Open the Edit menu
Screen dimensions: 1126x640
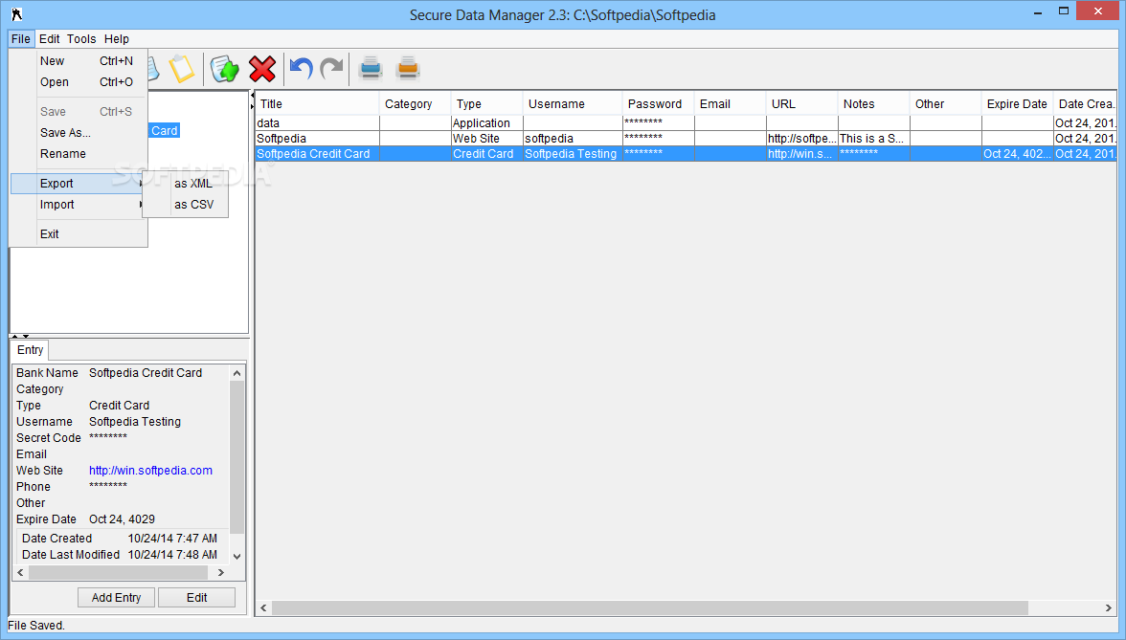[50, 38]
